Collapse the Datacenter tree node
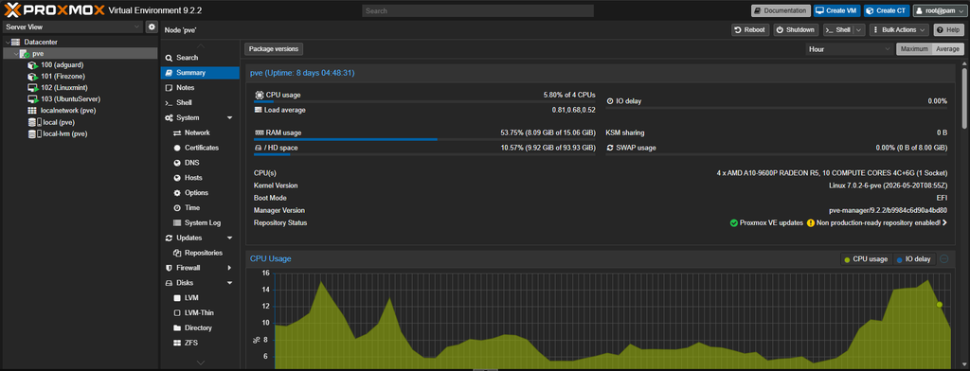Image resolution: width=970 pixels, height=371 pixels. point(7,42)
